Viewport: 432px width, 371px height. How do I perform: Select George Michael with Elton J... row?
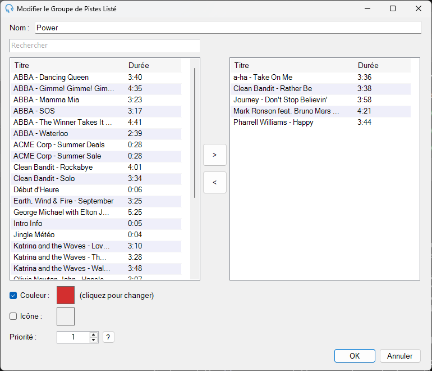pos(96,212)
